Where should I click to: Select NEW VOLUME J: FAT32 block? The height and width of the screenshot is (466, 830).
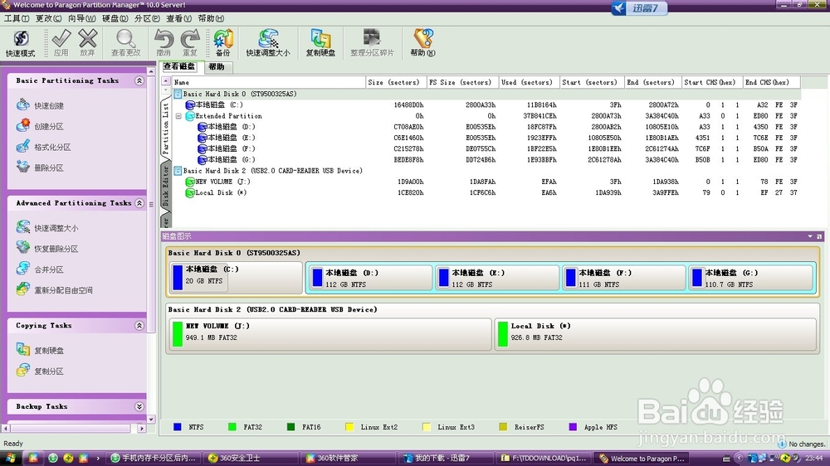[x=330, y=334]
